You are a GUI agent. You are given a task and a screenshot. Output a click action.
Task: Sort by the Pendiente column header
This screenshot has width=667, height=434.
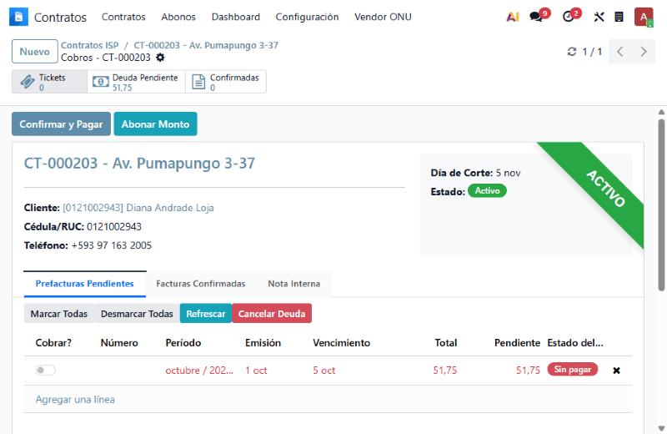coord(517,343)
